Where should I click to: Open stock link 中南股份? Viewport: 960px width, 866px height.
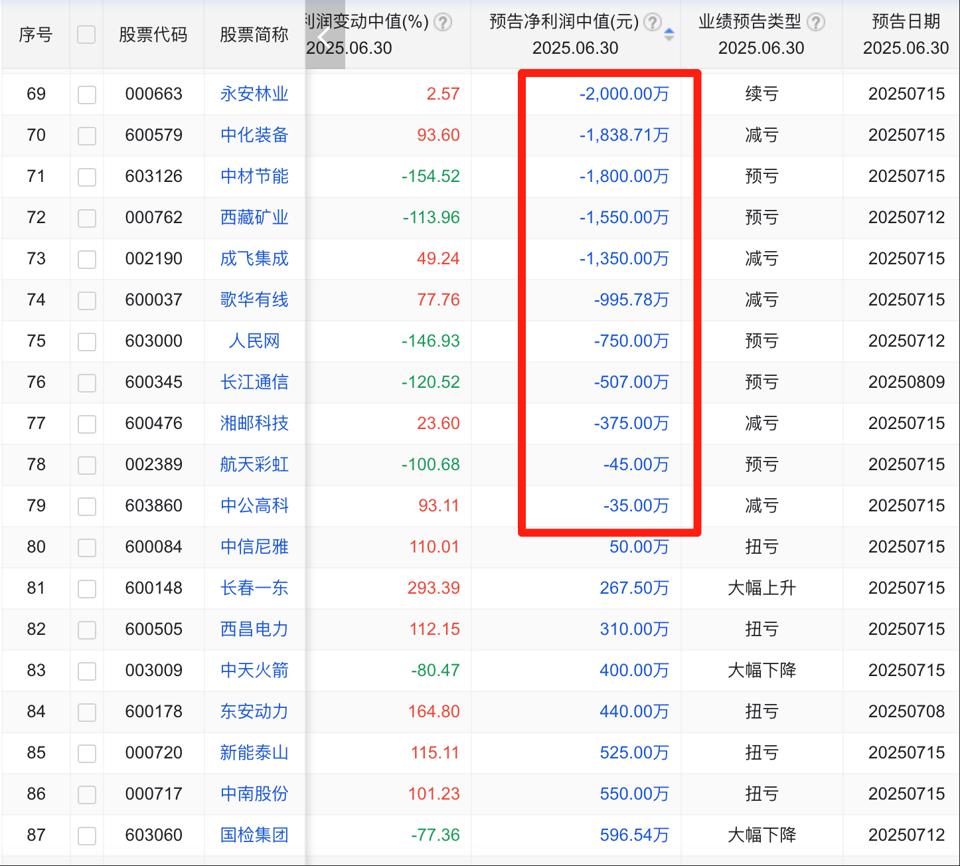tap(254, 794)
